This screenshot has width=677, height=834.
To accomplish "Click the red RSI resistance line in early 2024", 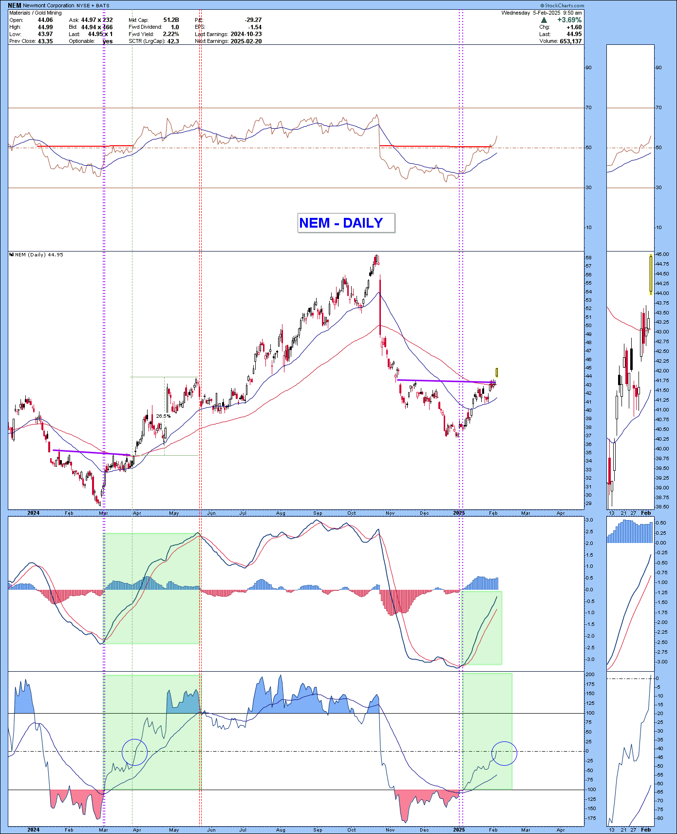I will tap(85, 146).
